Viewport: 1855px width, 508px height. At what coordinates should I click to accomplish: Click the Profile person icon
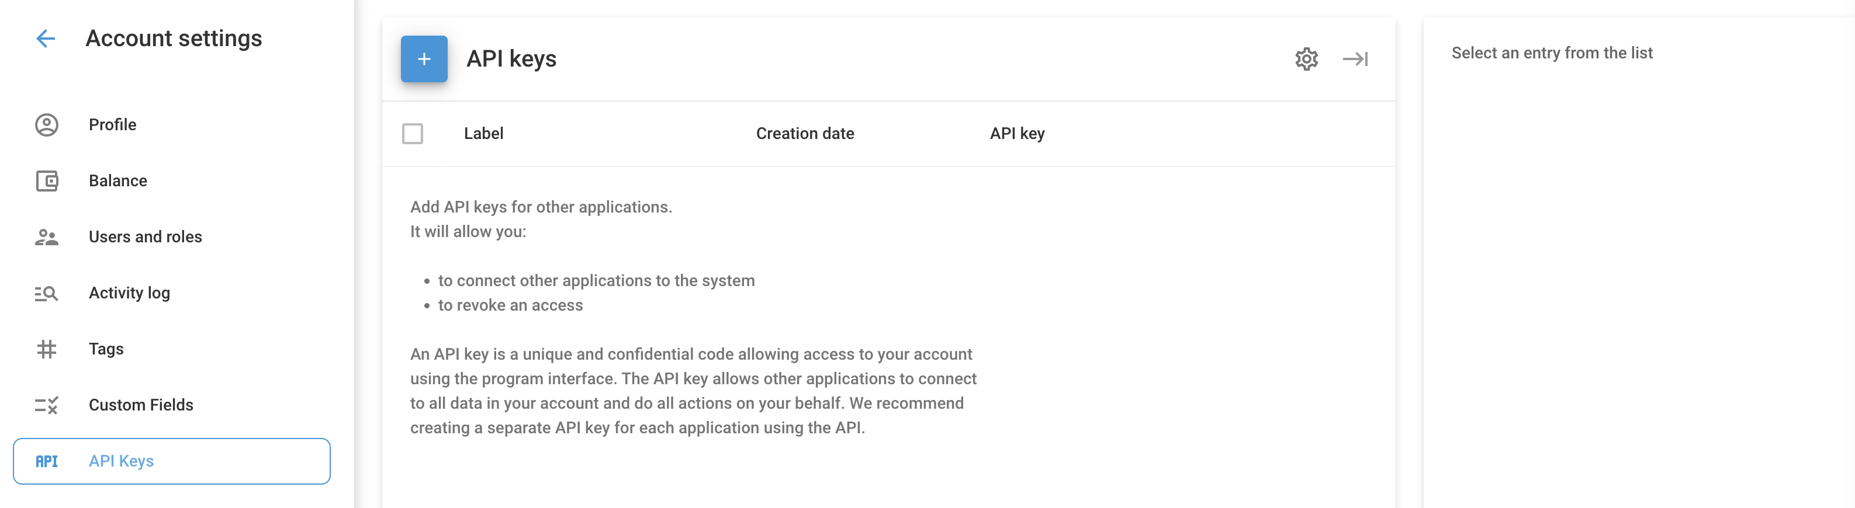point(47,125)
